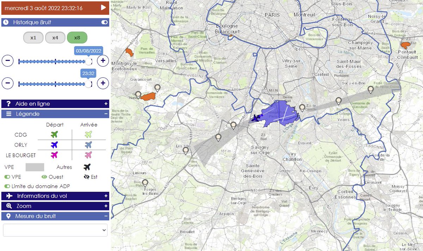Click the grey VPE color swatch
Viewport: 423px width, 251px height.
(x=35, y=167)
